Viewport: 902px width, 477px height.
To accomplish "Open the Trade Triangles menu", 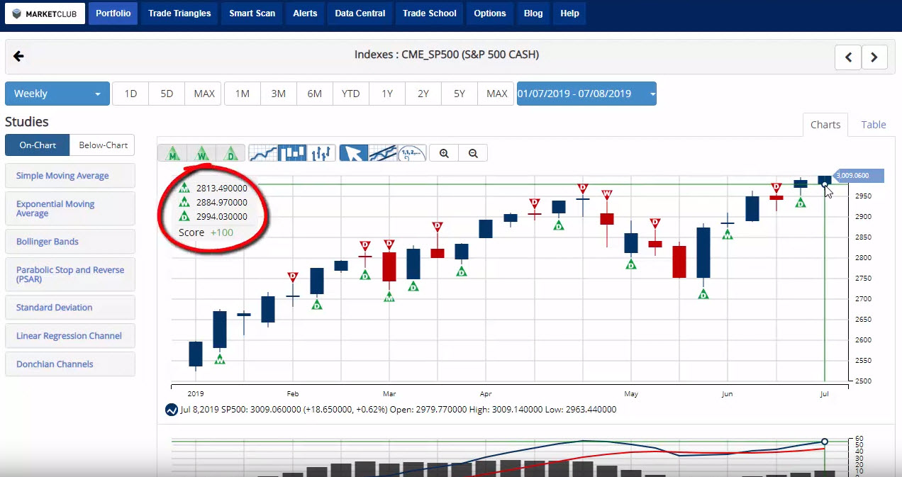I will [179, 13].
